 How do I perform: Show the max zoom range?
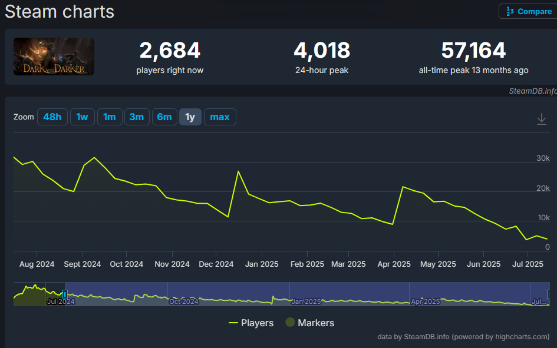point(220,117)
